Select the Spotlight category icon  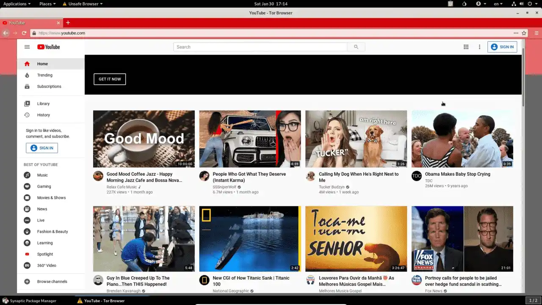(27, 254)
